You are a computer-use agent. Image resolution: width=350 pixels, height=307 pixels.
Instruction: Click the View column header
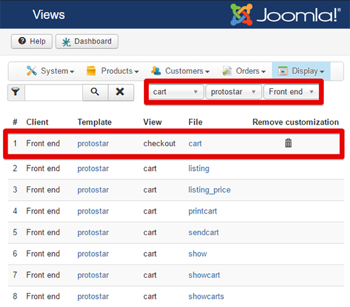click(153, 122)
